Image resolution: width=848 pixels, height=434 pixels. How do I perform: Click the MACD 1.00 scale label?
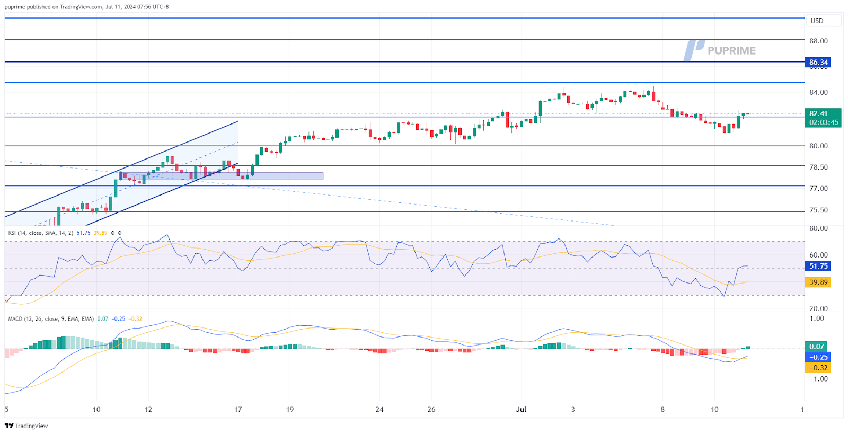[x=817, y=318]
